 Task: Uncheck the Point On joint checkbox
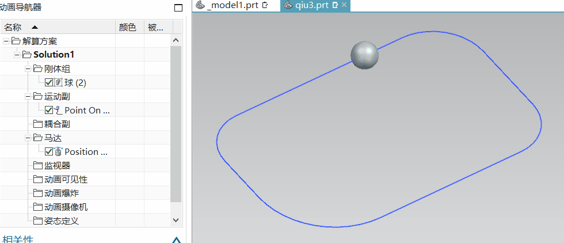(x=49, y=111)
